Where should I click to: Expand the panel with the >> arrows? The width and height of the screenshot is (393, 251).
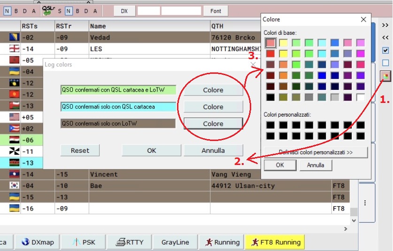click(x=385, y=25)
